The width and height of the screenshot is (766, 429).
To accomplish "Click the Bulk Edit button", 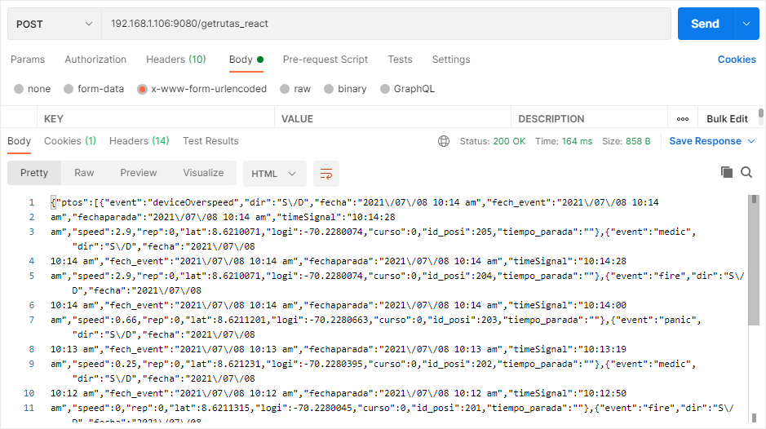I will 727,119.
